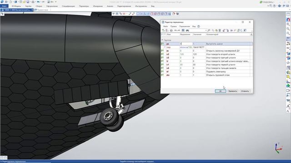Open Файл menu in variable editor dialog
The image size is (291, 163).
click(166, 26)
